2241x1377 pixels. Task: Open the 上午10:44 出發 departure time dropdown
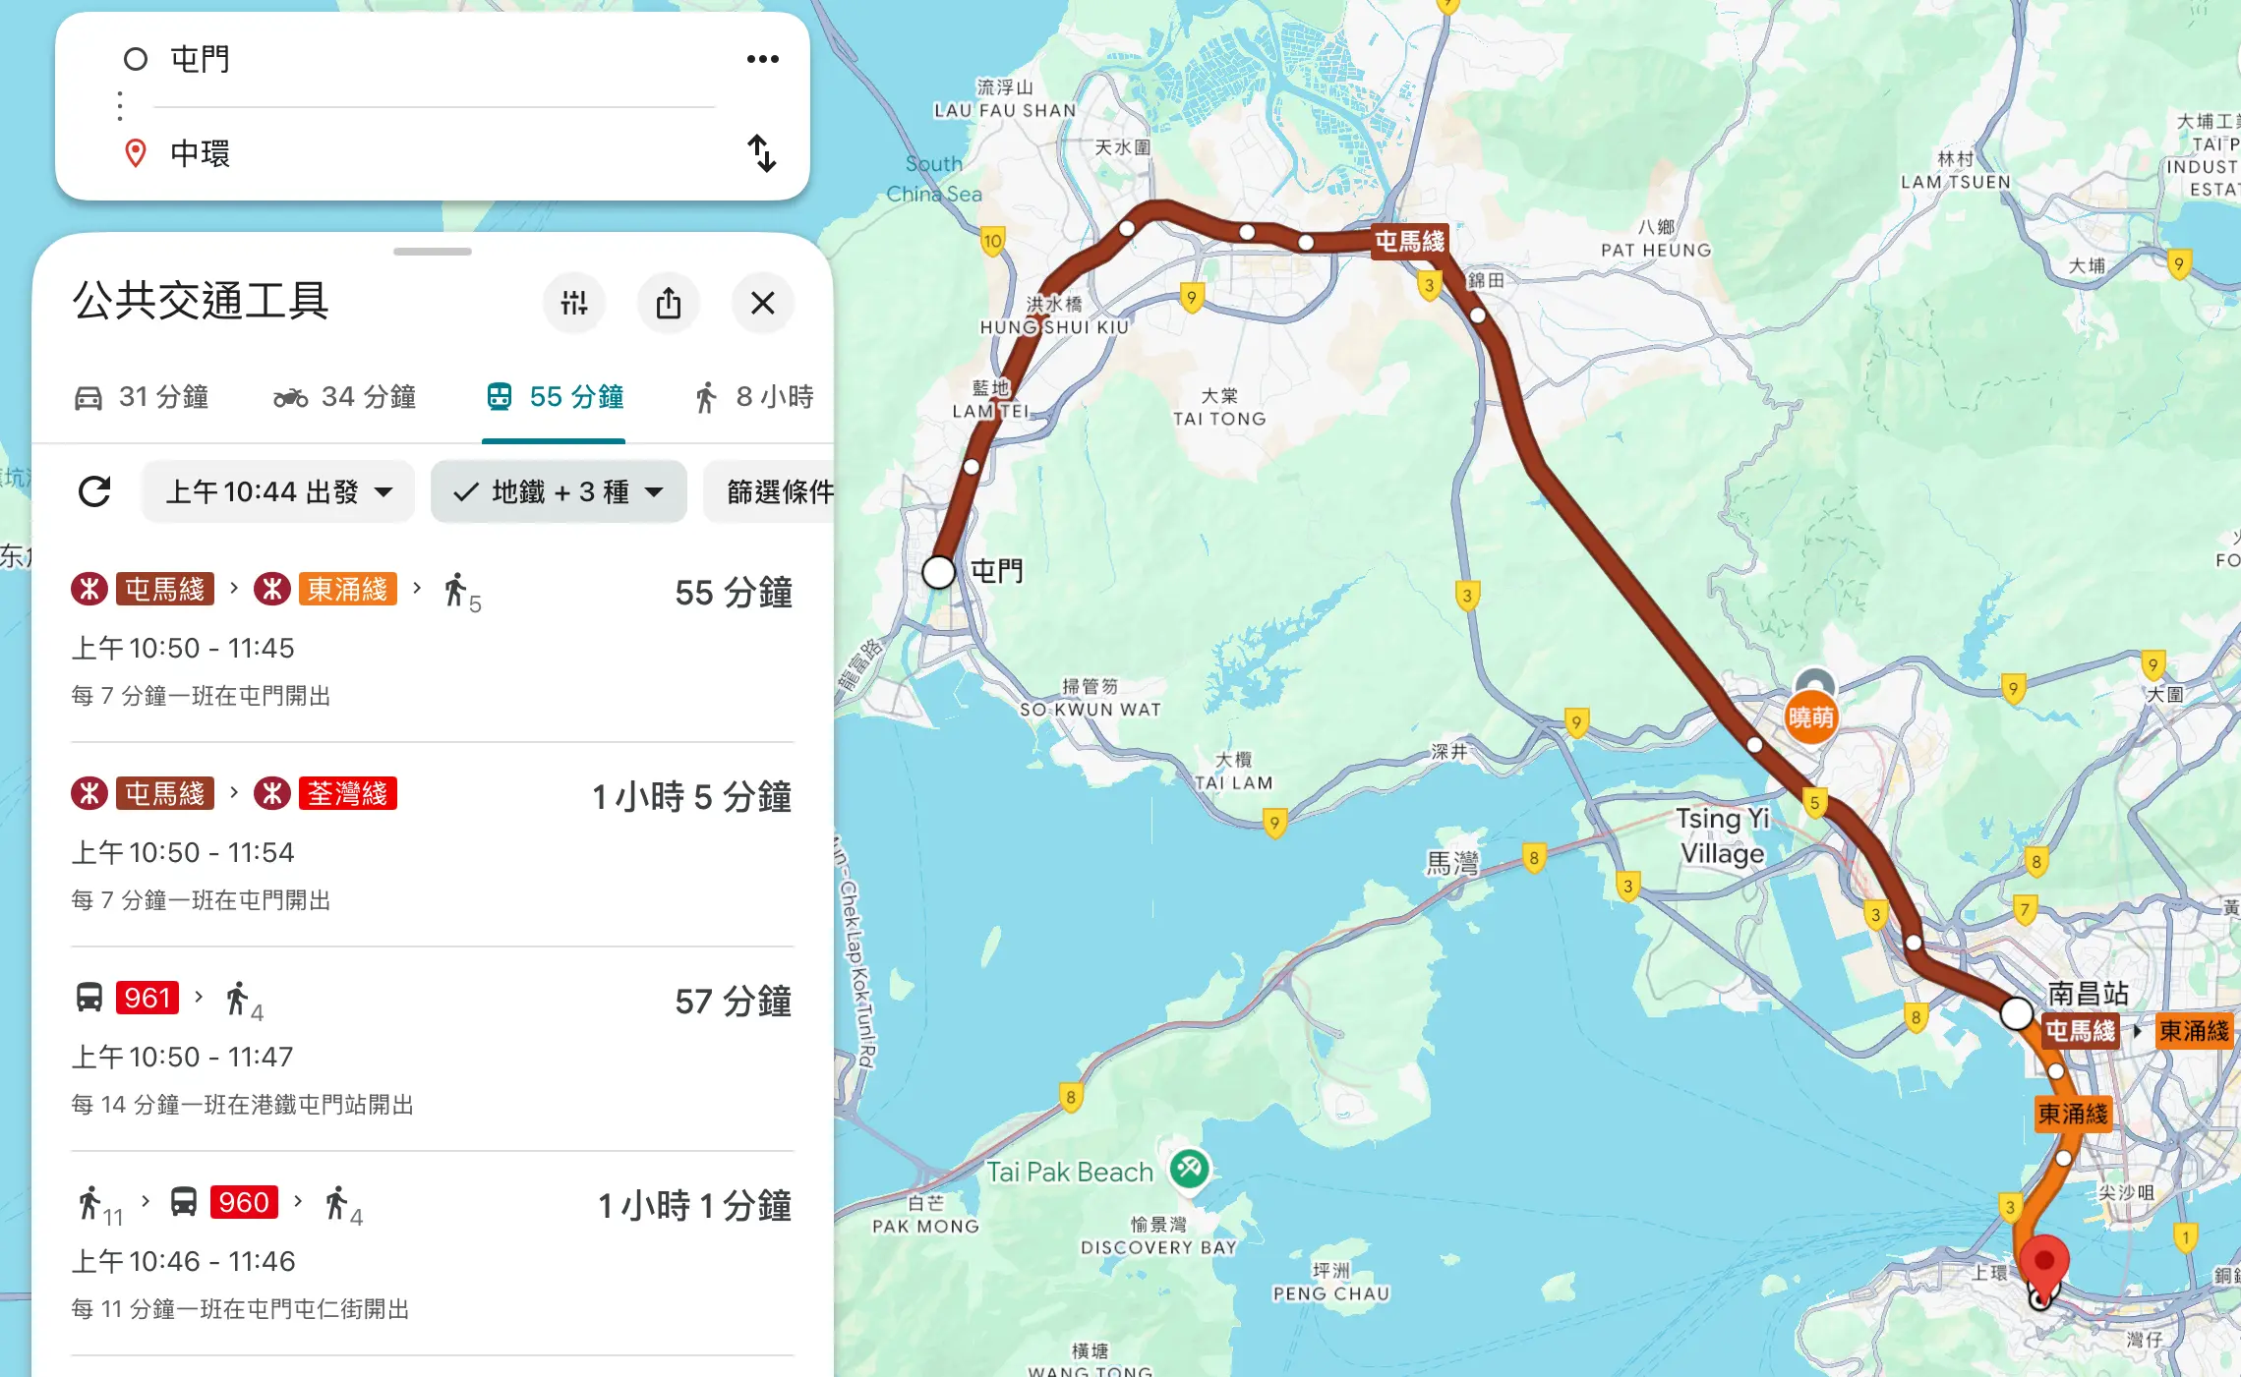279,491
